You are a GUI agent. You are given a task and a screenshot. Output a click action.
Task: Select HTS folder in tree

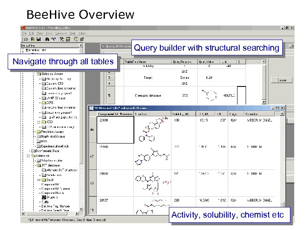click(x=44, y=141)
